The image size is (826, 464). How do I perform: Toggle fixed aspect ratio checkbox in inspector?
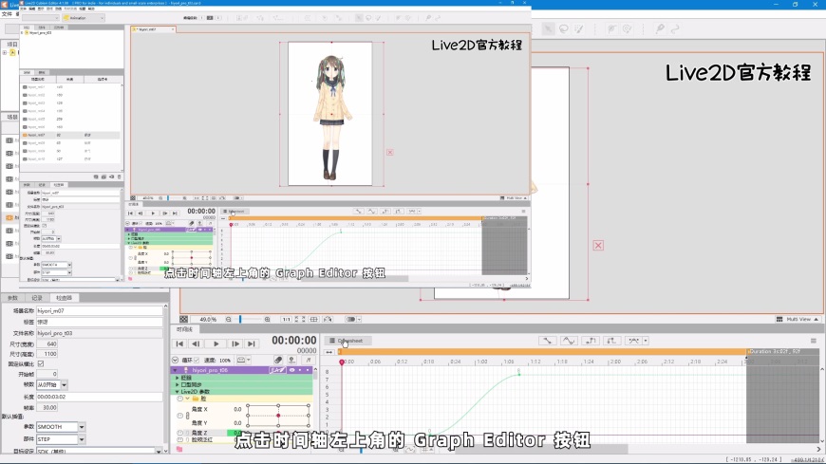click(41, 364)
